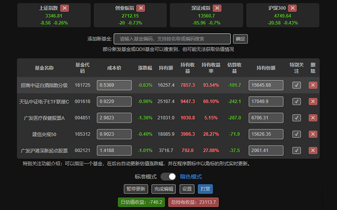Image resolution: width=337 pixels, height=210 pixels.
Task: Click holding return 93.54% cell
Action: pos(211,85)
